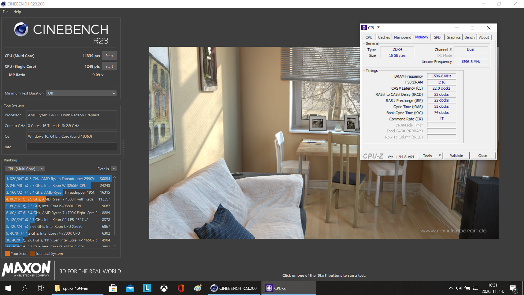
Task: Click ranking list scroll down arrow
Action: click(x=115, y=246)
